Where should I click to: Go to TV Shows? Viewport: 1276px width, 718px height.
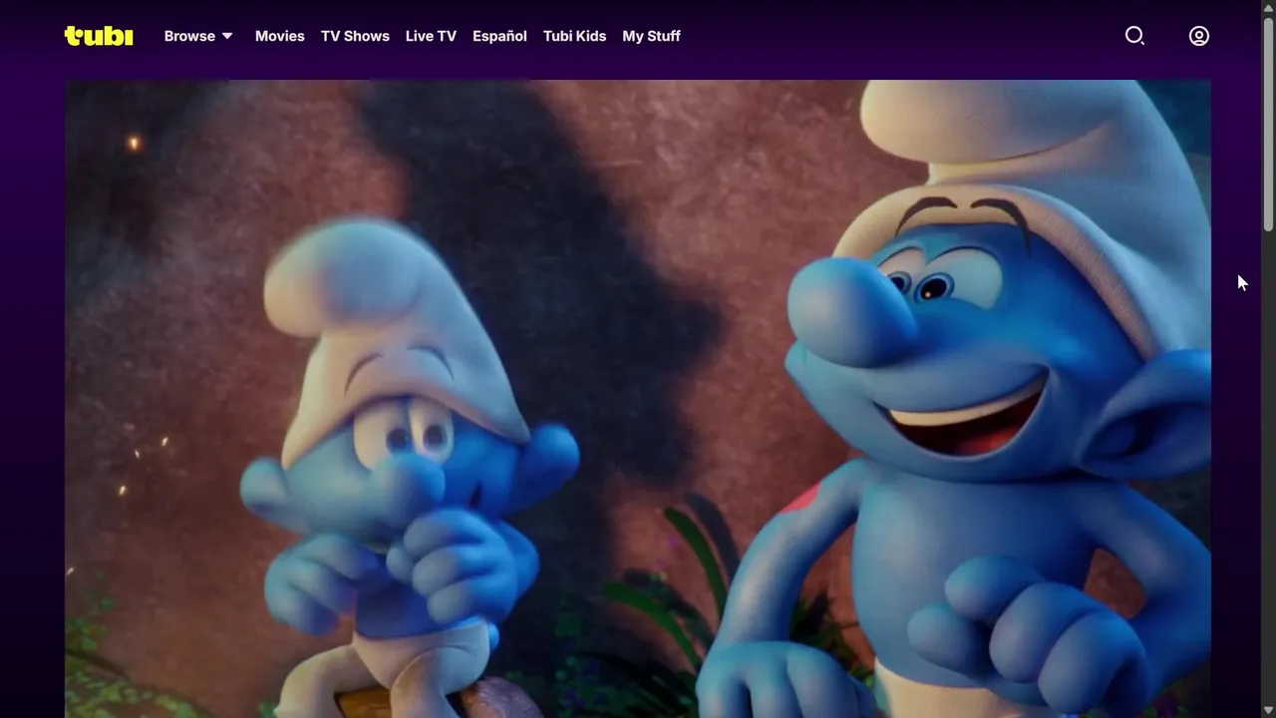pyautogui.click(x=355, y=36)
